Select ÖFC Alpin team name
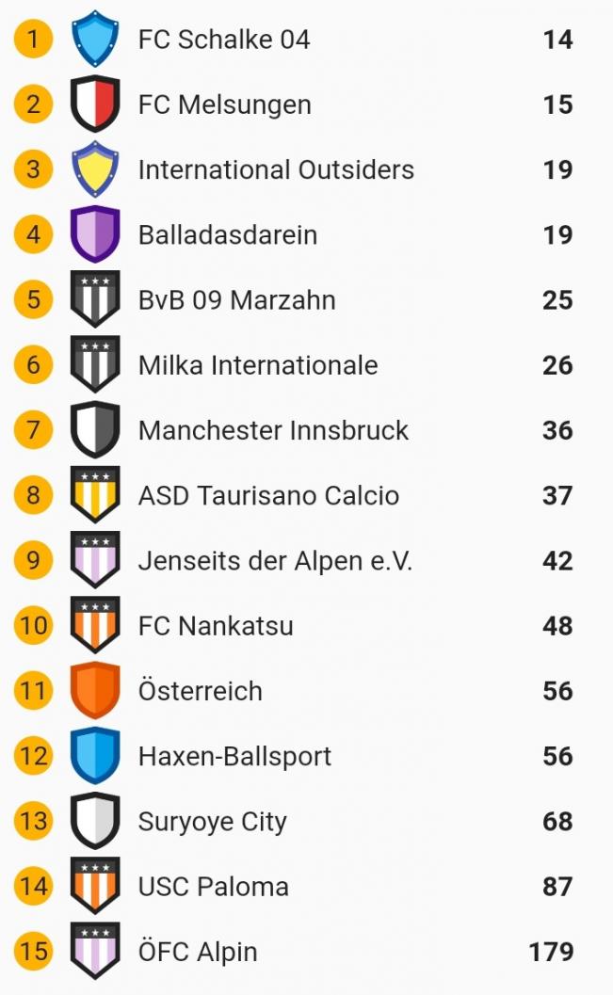 197,952
